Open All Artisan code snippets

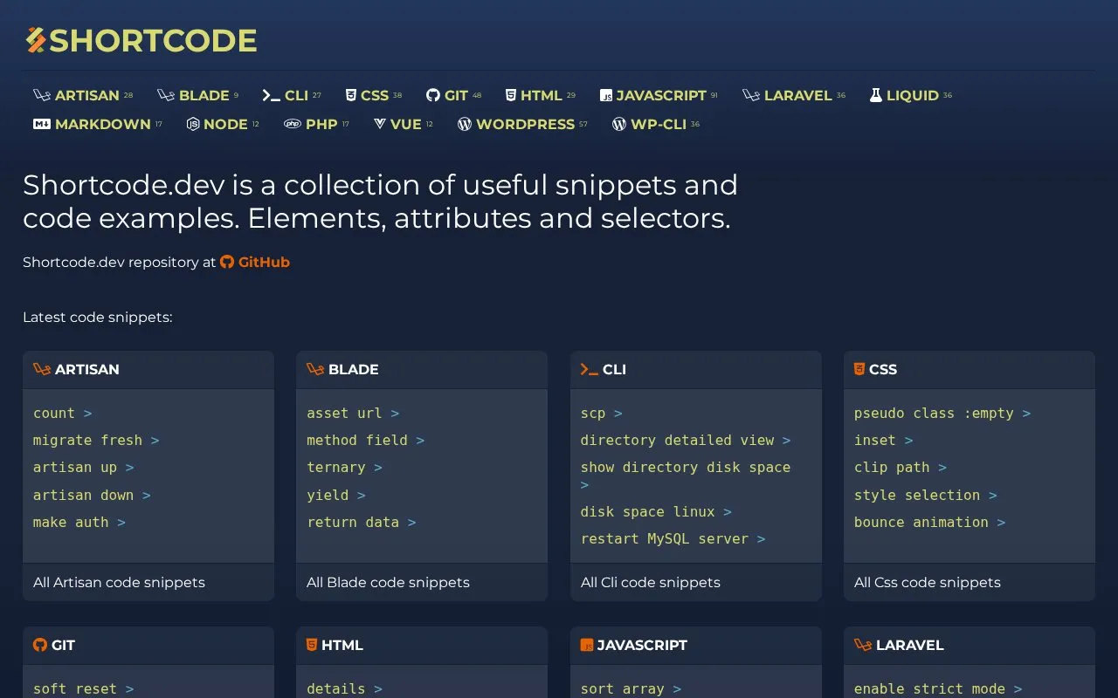click(119, 582)
